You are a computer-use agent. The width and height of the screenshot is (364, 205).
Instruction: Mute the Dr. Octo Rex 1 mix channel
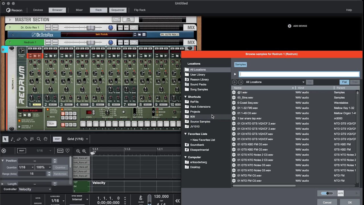[x=48, y=27]
